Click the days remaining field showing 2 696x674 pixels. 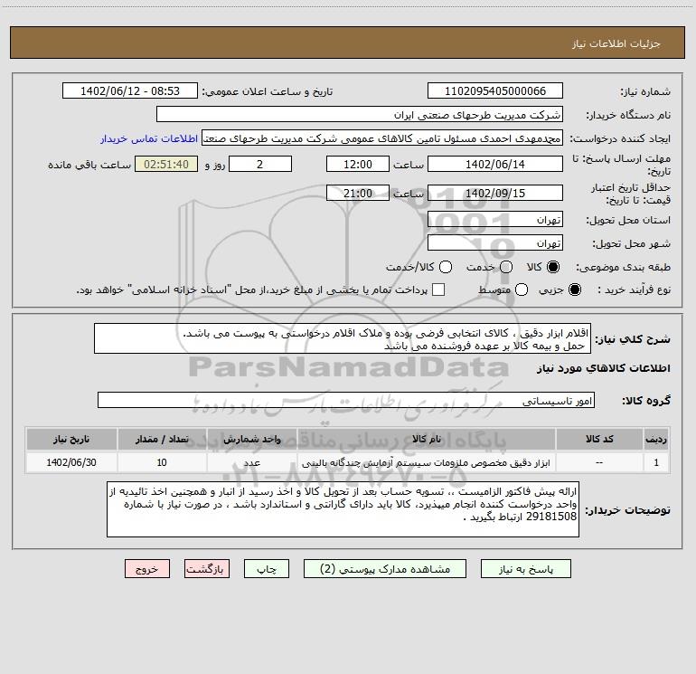pos(260,165)
